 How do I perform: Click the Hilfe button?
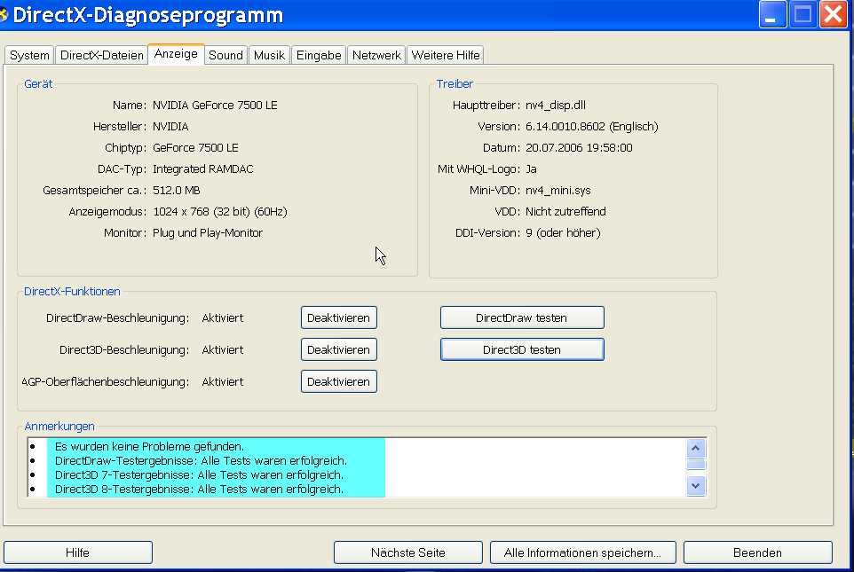coord(78,552)
